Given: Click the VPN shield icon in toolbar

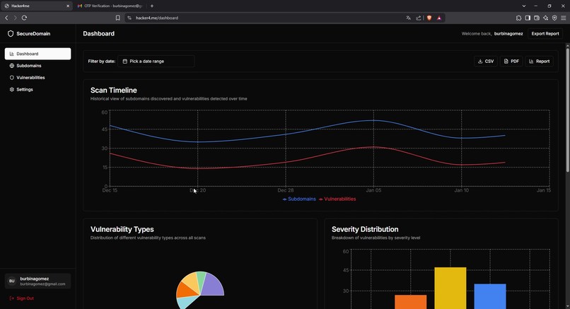Looking at the screenshot, I should (x=554, y=18).
